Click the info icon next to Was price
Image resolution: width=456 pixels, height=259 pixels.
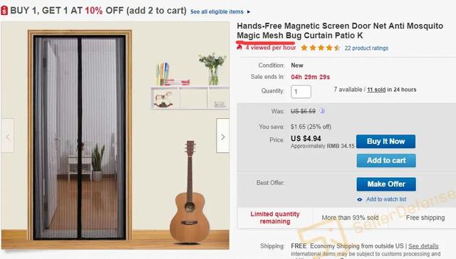(322, 110)
